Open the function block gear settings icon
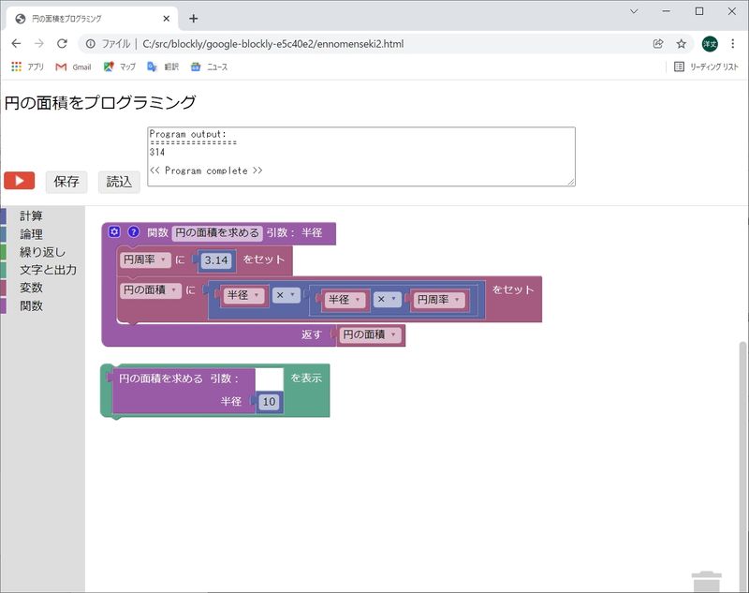 [x=114, y=232]
